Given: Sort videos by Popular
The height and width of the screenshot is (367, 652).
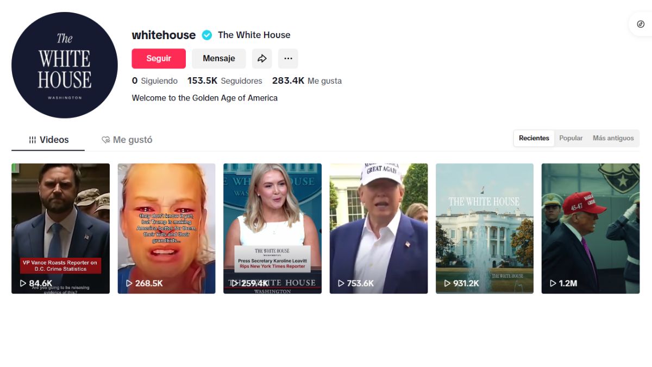Looking at the screenshot, I should pos(571,138).
